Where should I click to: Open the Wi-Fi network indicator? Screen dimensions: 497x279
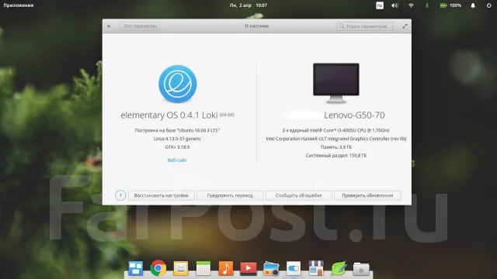pos(411,5)
